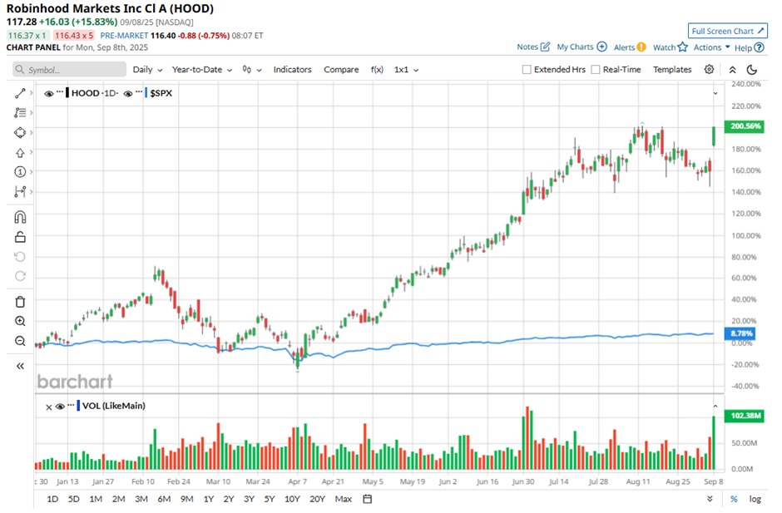Click the My Charts link
This screenshot has height=513, width=782.
coord(575,47)
